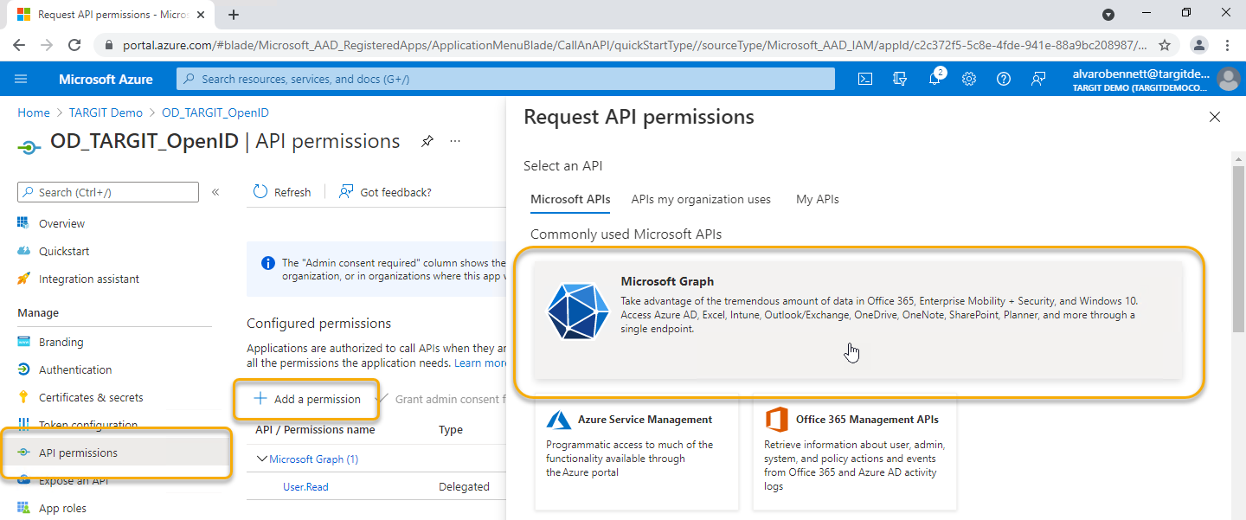1246x520 pixels.
Task: Reload the page with browser refresh
Action: (x=74, y=45)
